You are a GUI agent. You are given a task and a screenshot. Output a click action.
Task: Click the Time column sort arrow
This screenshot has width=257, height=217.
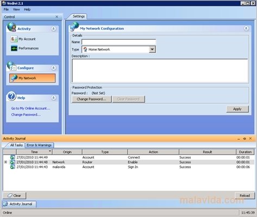click(x=50, y=151)
